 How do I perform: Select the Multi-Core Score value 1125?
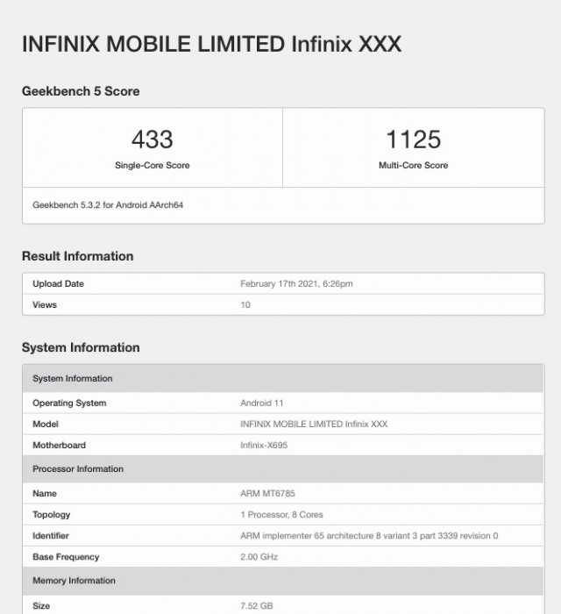[414, 139]
